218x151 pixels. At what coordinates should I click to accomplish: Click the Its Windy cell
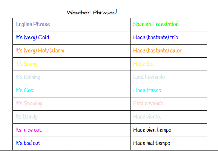71,117
